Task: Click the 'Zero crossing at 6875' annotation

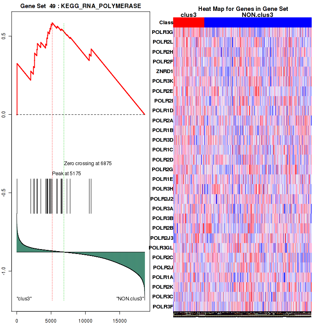Action: pos(88,164)
